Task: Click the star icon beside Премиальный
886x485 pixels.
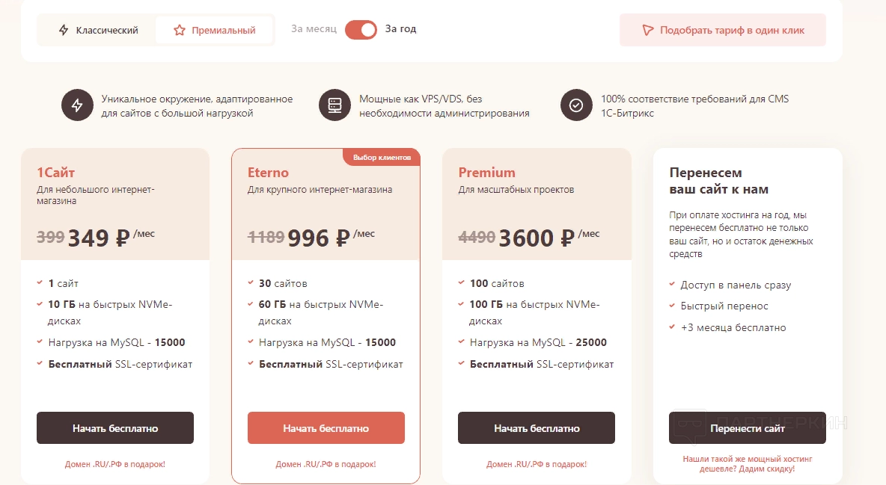Action: coord(179,31)
